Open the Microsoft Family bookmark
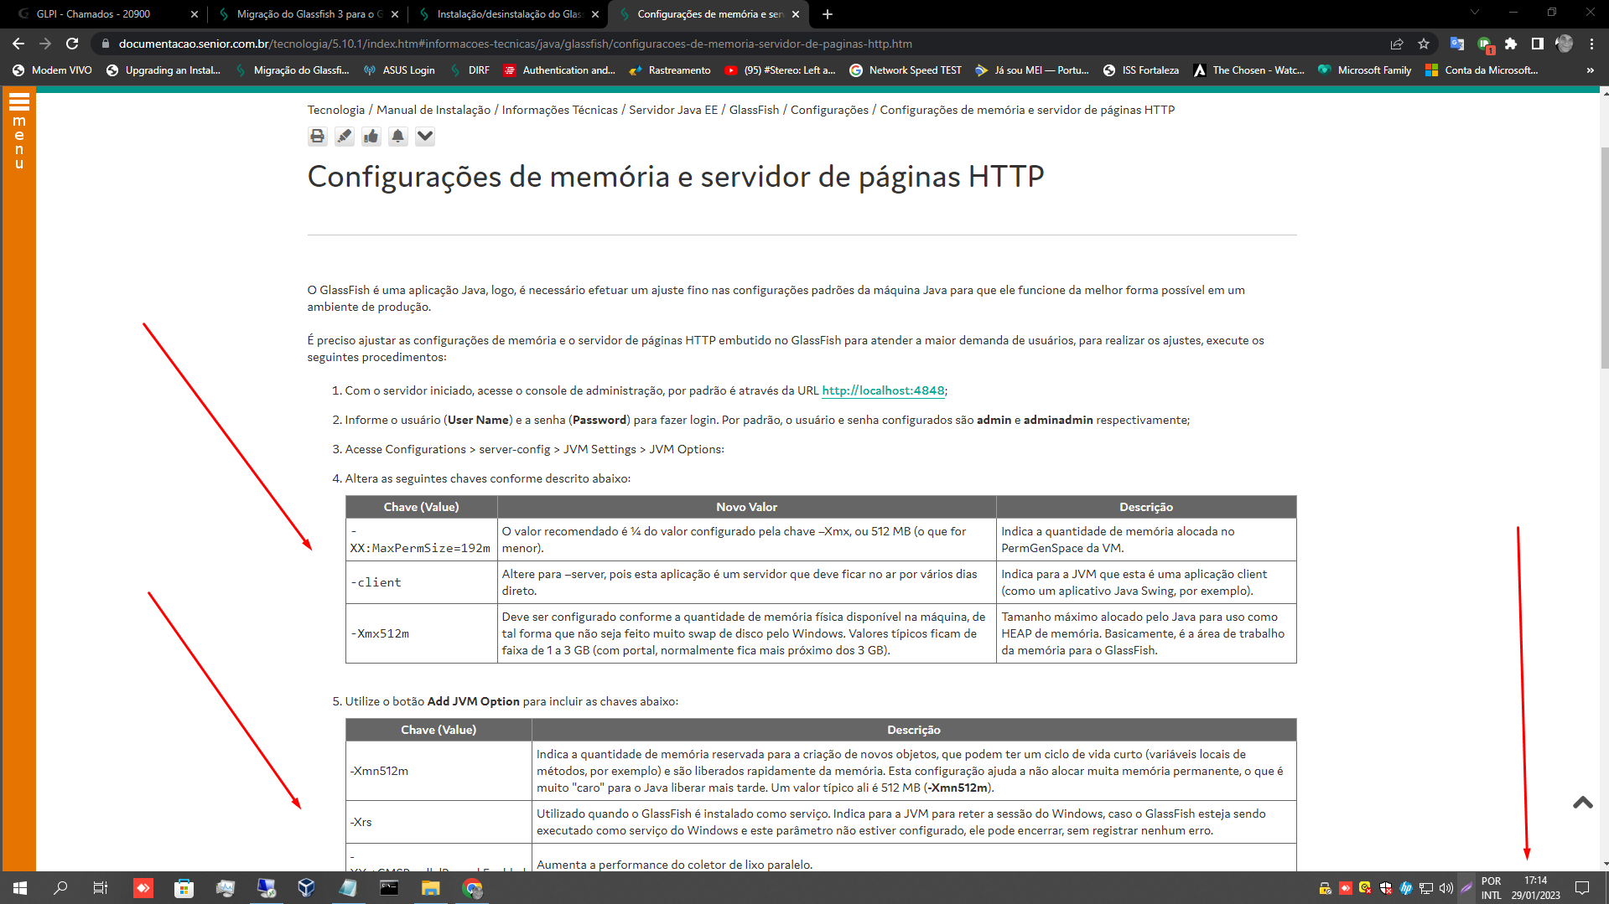 (1364, 70)
